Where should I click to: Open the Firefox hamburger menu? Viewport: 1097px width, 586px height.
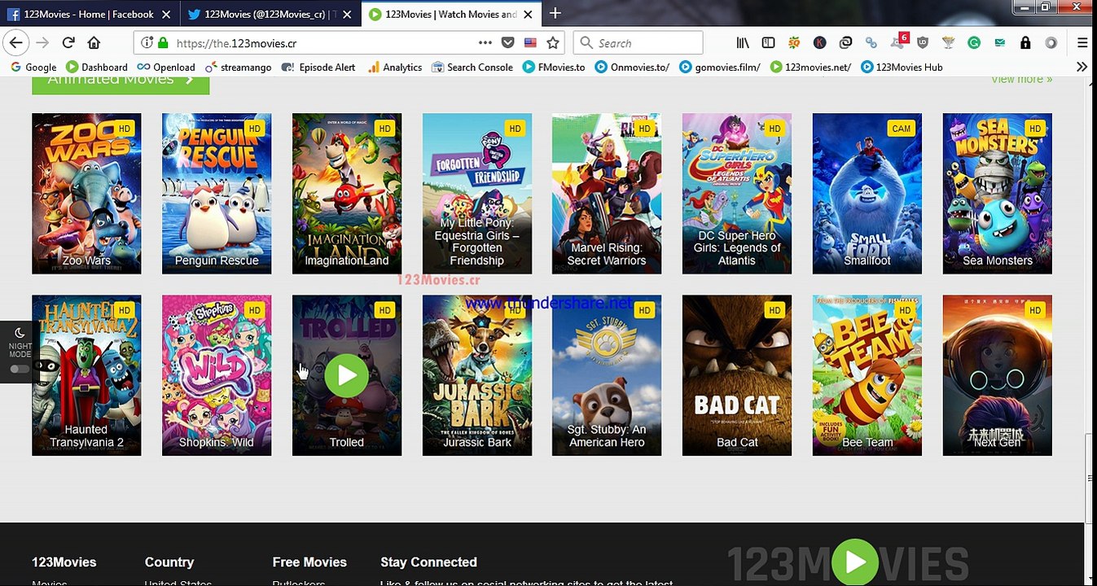(x=1082, y=43)
